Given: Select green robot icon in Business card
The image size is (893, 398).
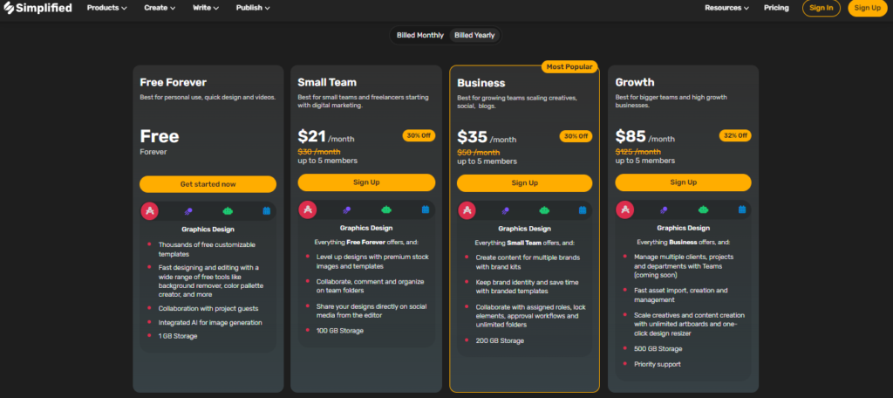Looking at the screenshot, I should [x=544, y=210].
